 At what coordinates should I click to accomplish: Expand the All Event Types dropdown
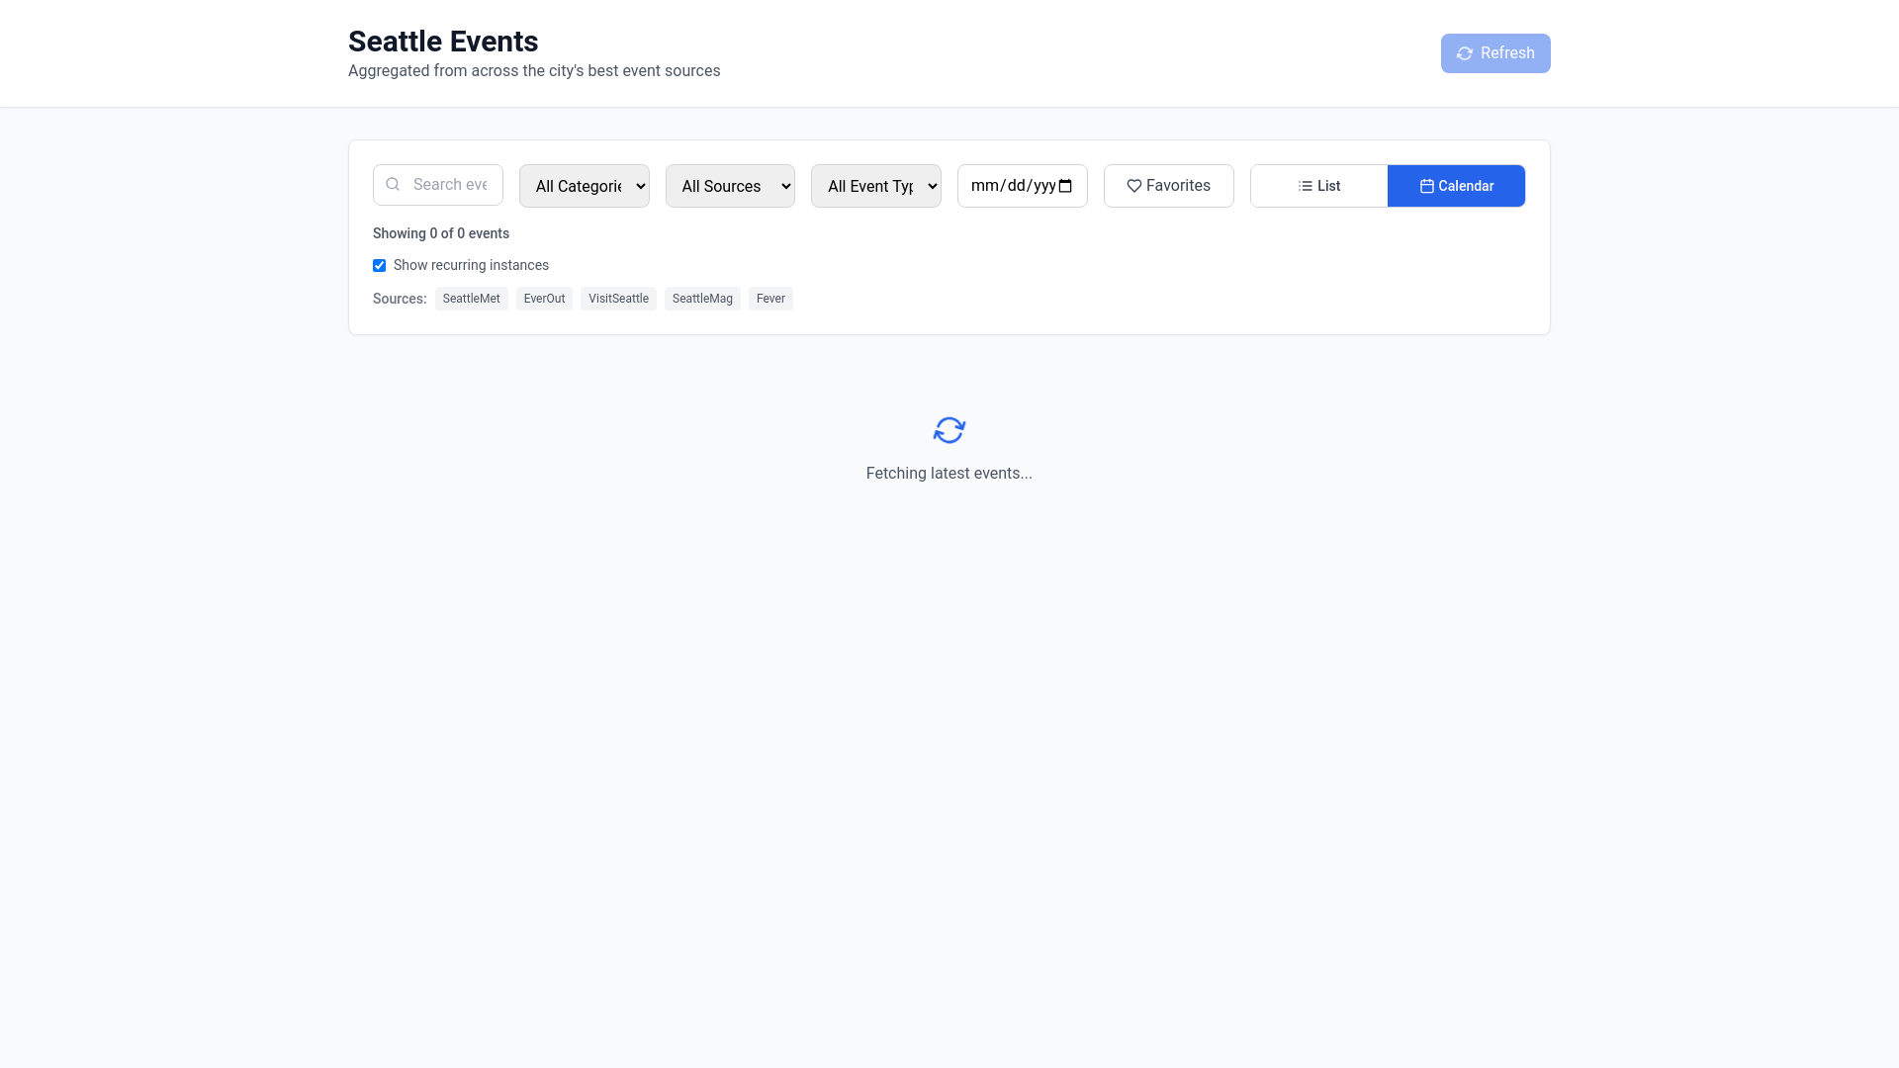coord(875,186)
